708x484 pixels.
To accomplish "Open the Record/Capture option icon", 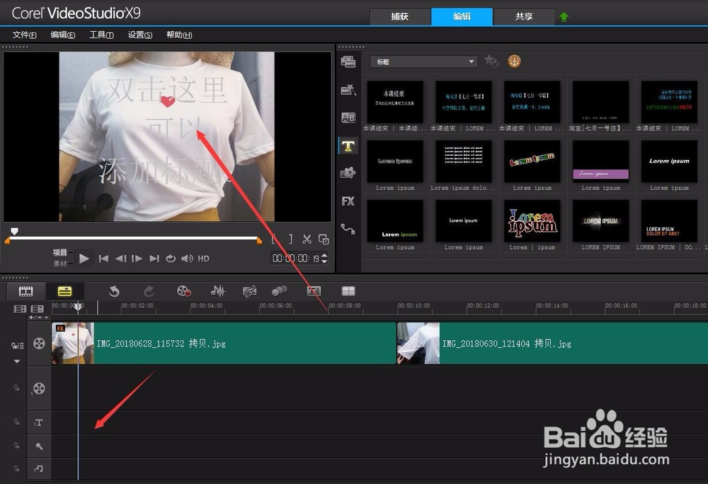I will click(x=184, y=291).
